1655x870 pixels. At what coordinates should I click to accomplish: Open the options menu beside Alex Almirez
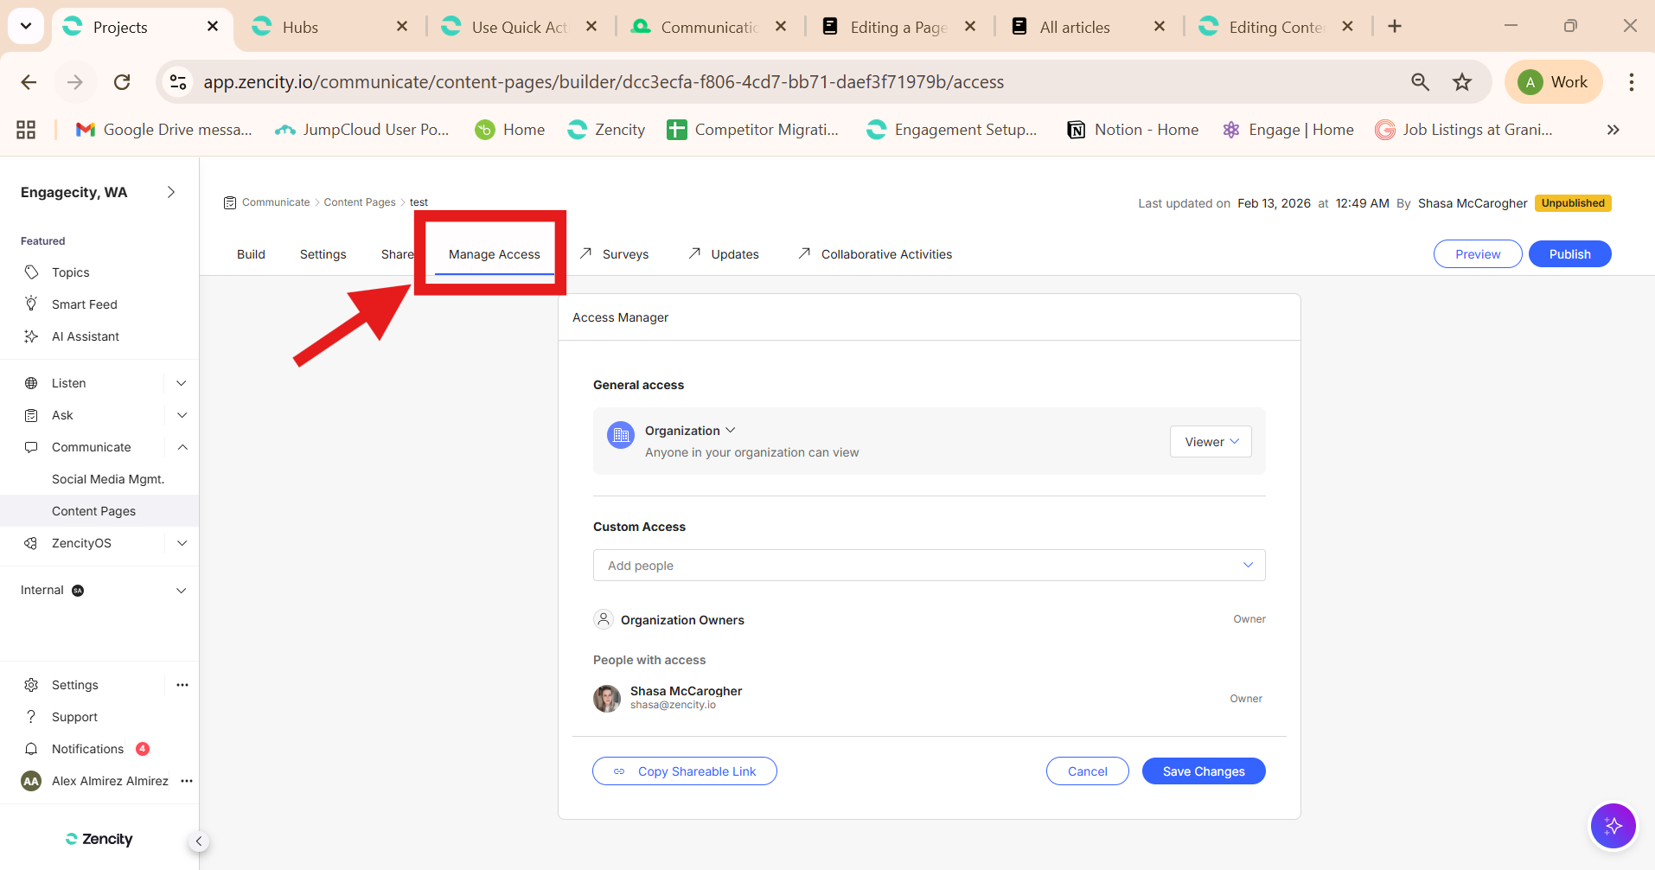(187, 781)
